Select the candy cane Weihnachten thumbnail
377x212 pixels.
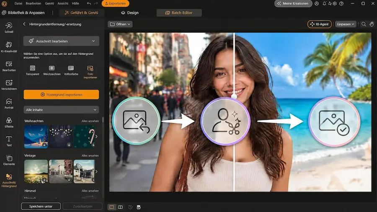tap(84, 136)
